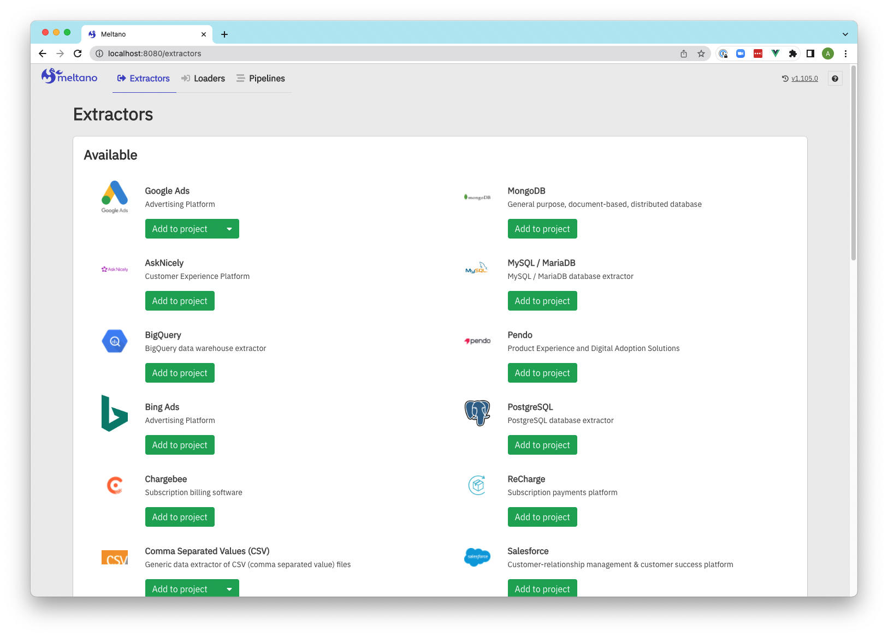The height and width of the screenshot is (637, 888).
Task: Click the ReCharge logo
Action: point(477,485)
